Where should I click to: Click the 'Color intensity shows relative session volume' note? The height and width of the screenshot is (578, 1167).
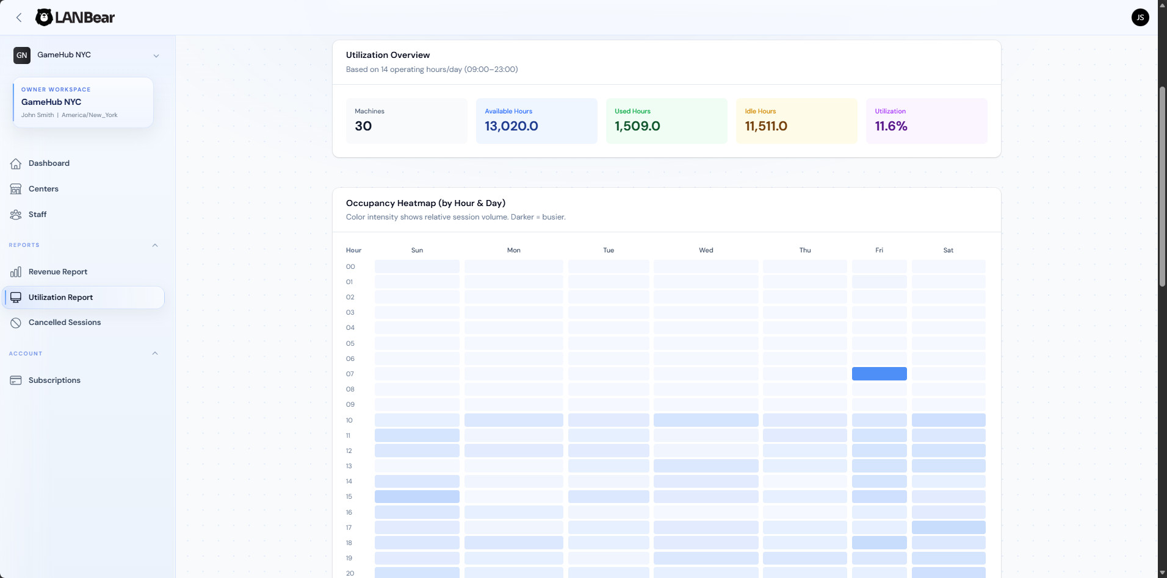point(455,217)
